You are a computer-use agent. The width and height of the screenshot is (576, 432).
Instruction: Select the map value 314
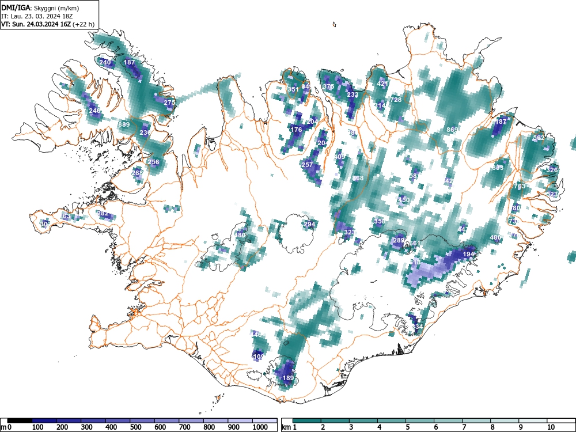coord(380,105)
